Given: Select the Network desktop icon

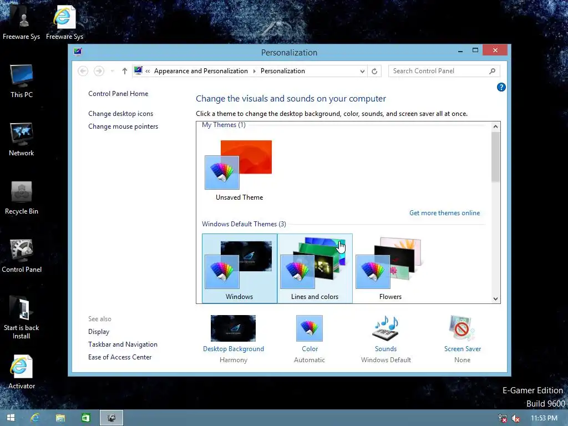Looking at the screenshot, I should (x=22, y=139).
